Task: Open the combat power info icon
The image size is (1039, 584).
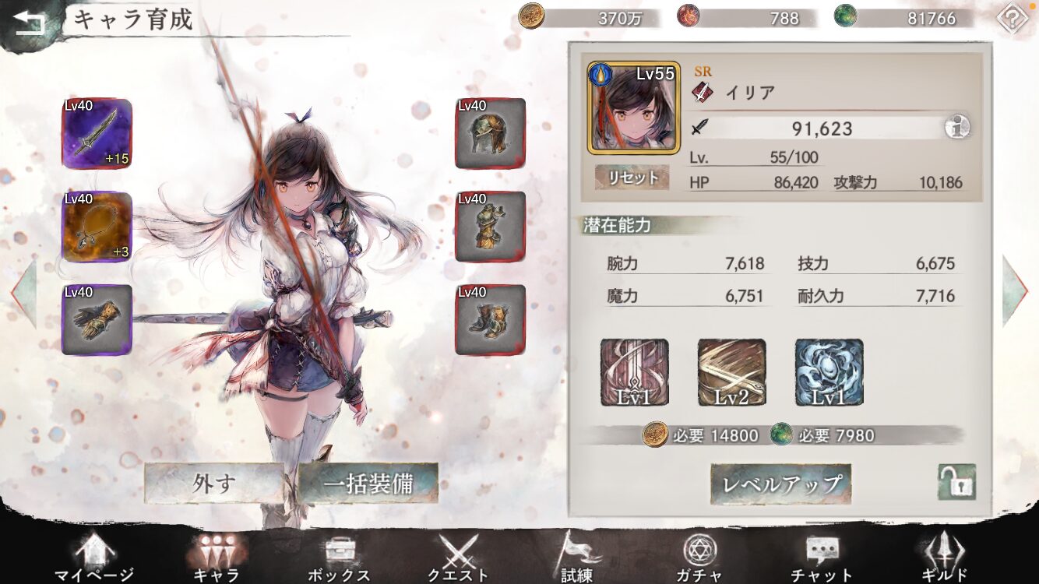Action: tap(956, 128)
